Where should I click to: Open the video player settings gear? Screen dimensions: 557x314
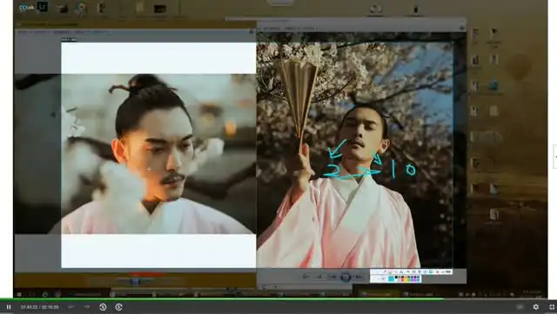536,306
